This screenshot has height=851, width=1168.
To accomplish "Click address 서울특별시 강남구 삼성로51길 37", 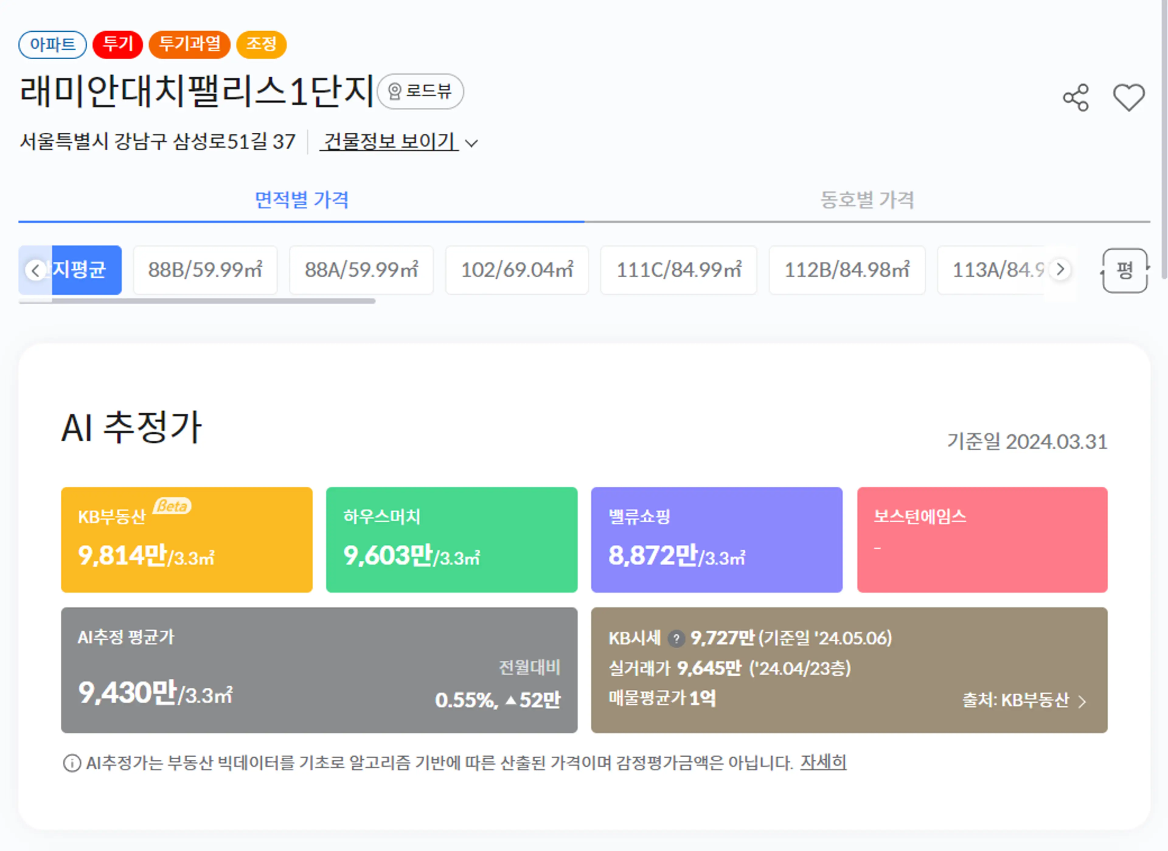I will click(x=158, y=142).
